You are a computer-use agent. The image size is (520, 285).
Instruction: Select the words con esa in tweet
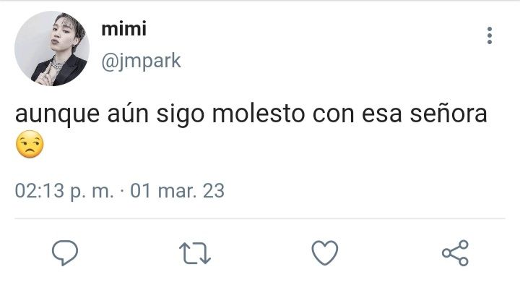pos(357,114)
